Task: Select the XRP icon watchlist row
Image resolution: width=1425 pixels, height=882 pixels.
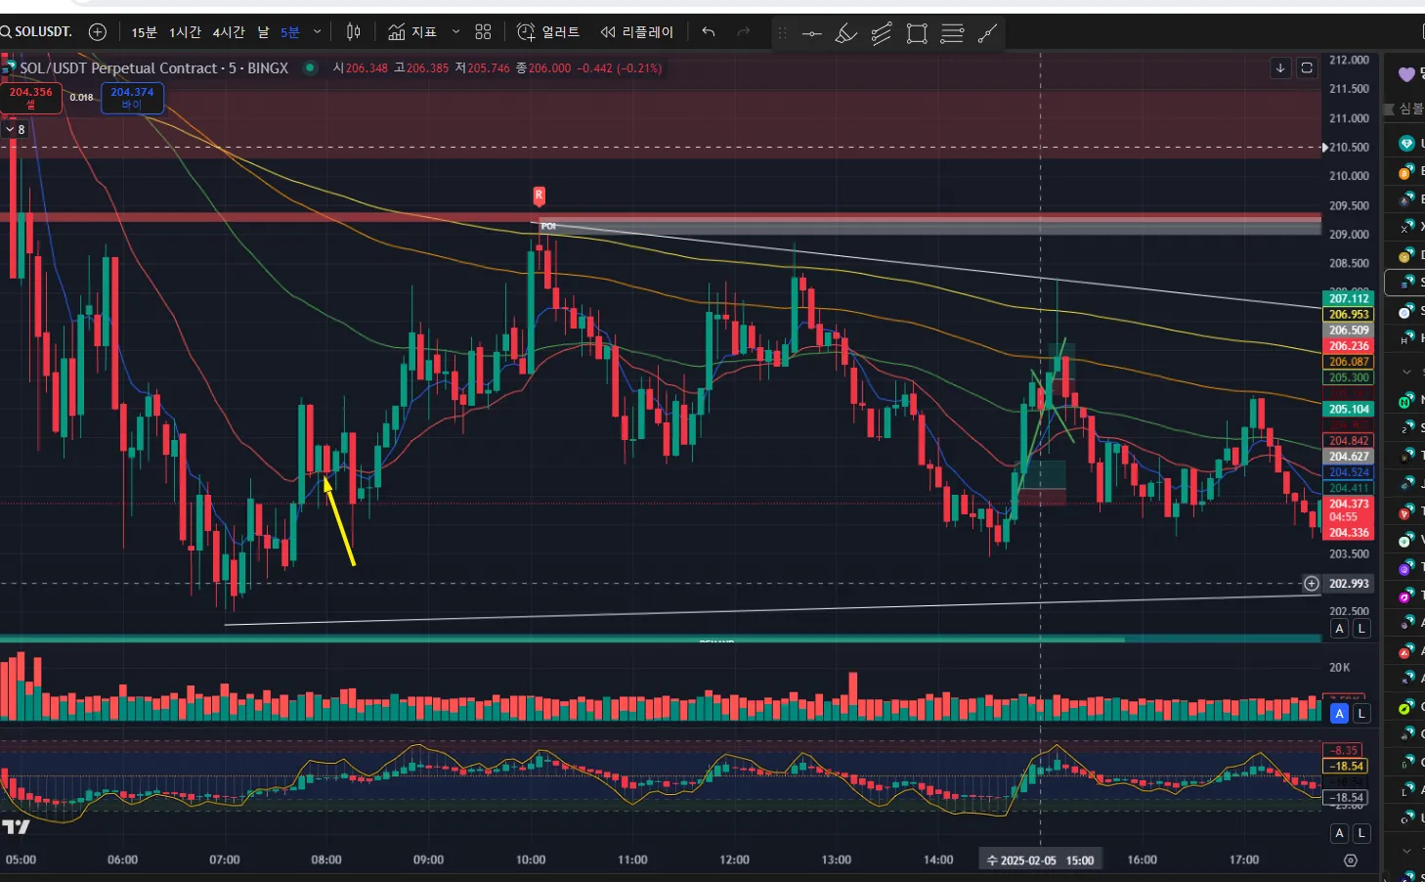Action: click(1406, 226)
